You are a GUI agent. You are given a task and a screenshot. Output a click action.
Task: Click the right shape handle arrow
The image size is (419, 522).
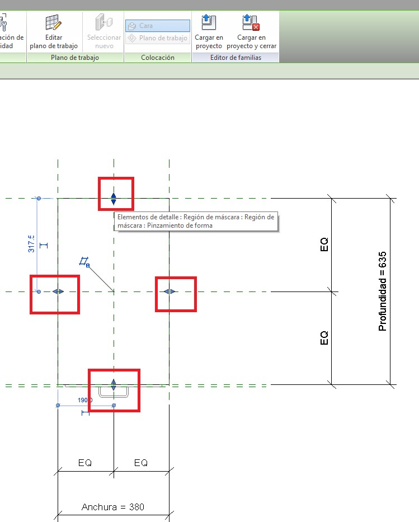(x=170, y=291)
